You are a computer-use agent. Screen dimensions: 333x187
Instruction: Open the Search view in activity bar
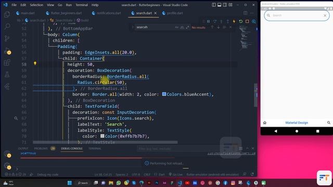(7, 26)
